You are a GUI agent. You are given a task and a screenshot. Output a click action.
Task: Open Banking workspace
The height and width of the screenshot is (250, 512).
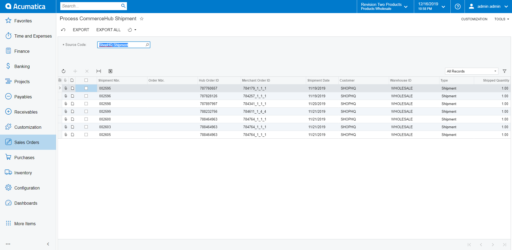(28, 66)
